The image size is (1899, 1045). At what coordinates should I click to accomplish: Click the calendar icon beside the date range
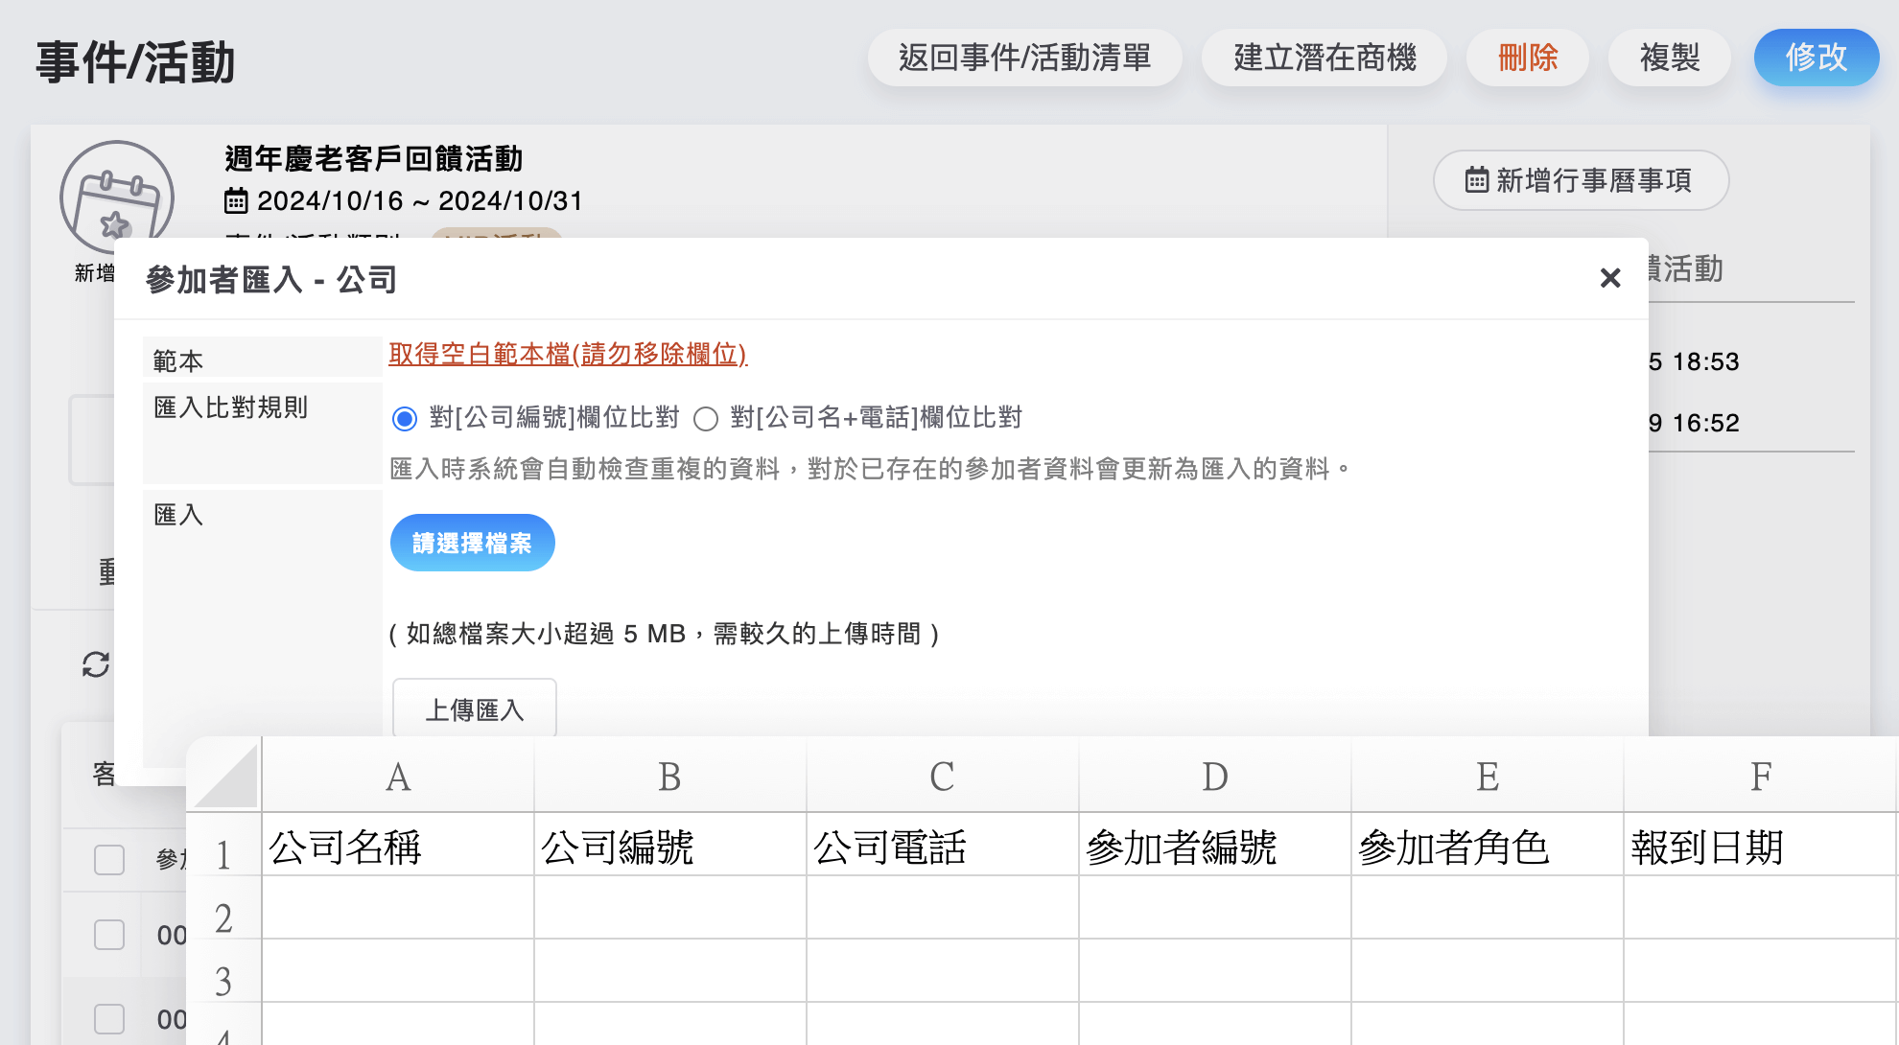[236, 201]
